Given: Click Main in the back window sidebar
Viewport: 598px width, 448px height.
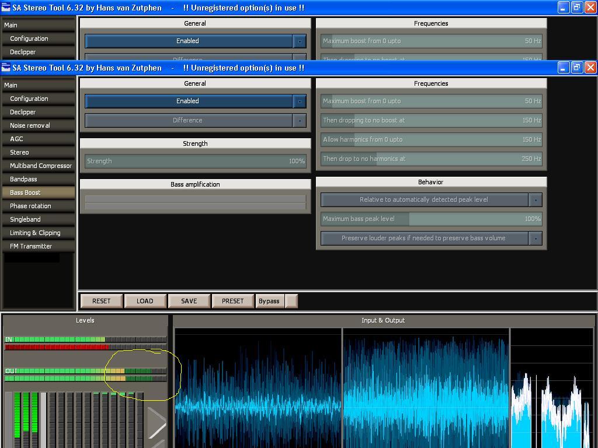Looking at the screenshot, I should pos(38,24).
